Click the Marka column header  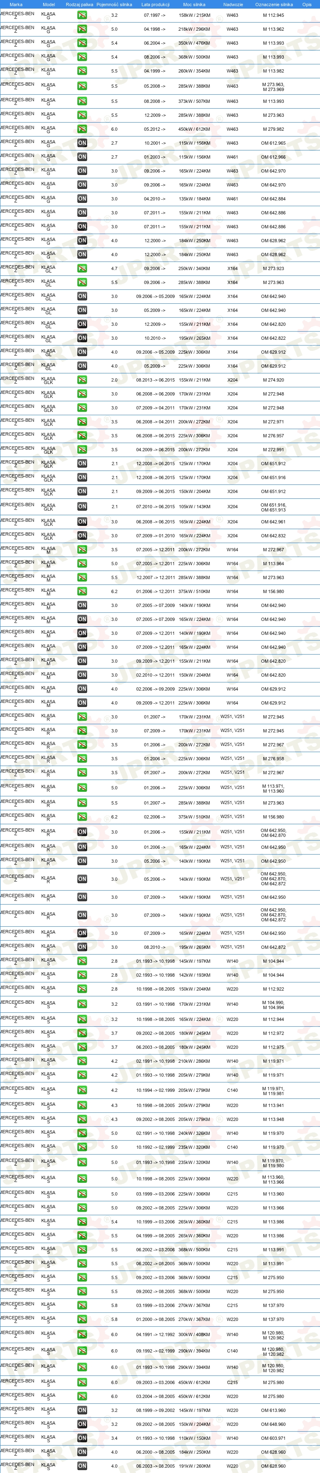tap(16, 5)
